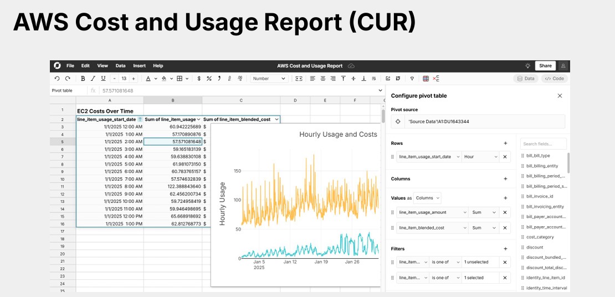Remove the '1 unselected' filter
Viewport: 615px width, 297px height.
click(505, 262)
